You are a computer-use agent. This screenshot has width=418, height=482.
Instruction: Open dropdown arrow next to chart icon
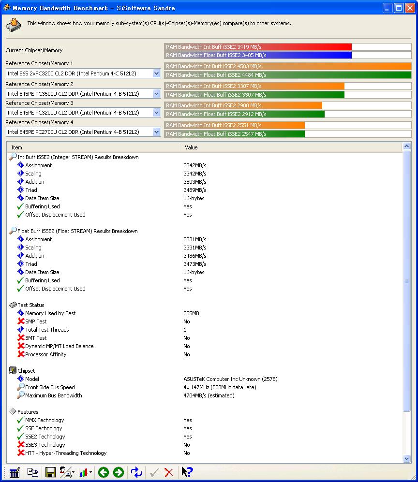pos(90,472)
